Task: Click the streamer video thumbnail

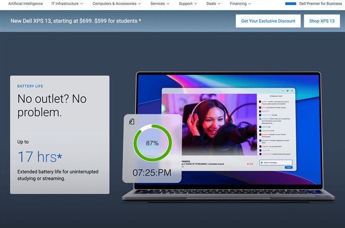Action: (209, 125)
